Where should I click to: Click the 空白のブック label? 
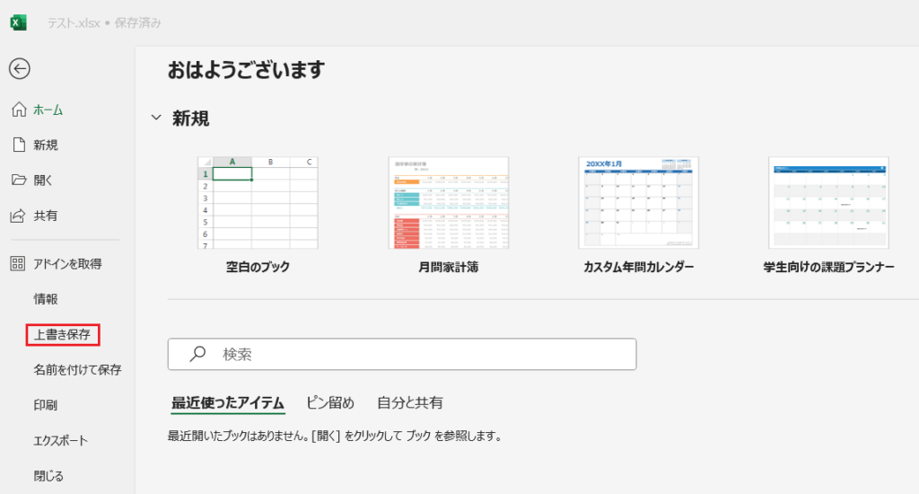pyautogui.click(x=258, y=267)
